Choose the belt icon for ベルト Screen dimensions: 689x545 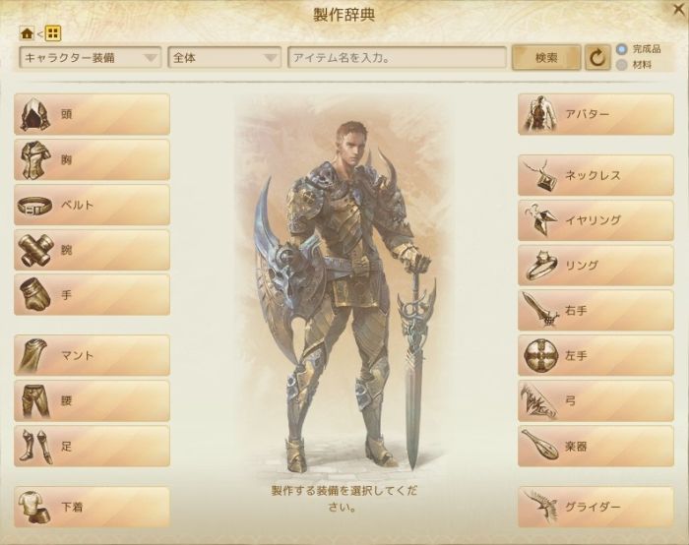35,205
